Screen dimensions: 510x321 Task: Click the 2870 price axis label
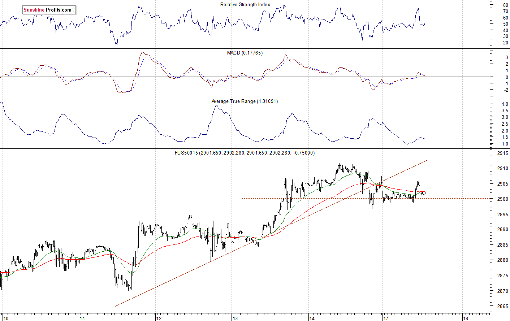[x=502, y=291]
